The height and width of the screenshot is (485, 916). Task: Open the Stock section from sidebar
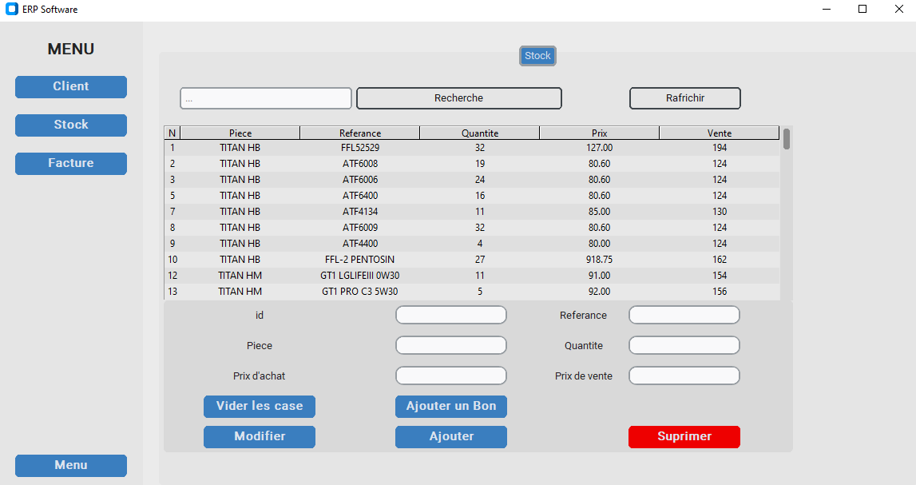(70, 125)
